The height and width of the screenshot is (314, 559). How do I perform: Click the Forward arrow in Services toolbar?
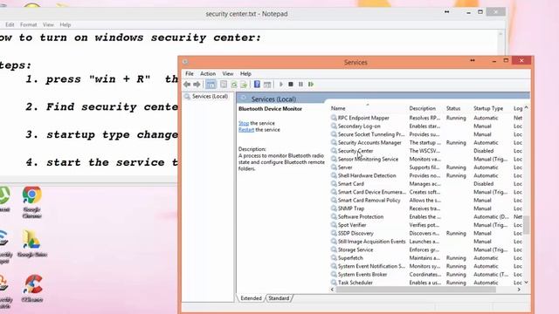(x=197, y=85)
